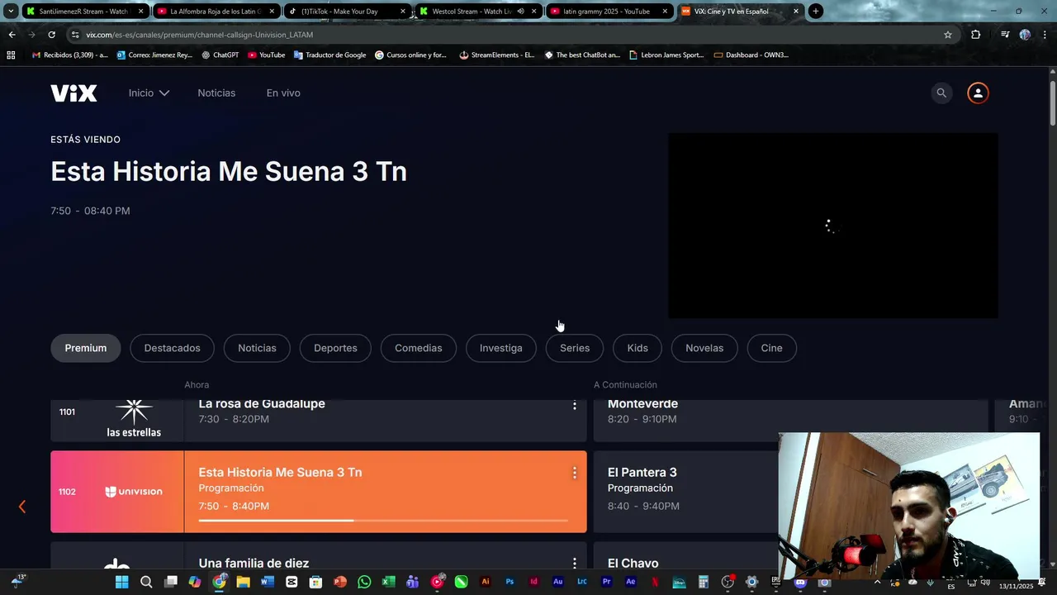Viewport: 1057px width, 595px height.
Task: Go back to previous page in Chrome
Action: click(12, 35)
